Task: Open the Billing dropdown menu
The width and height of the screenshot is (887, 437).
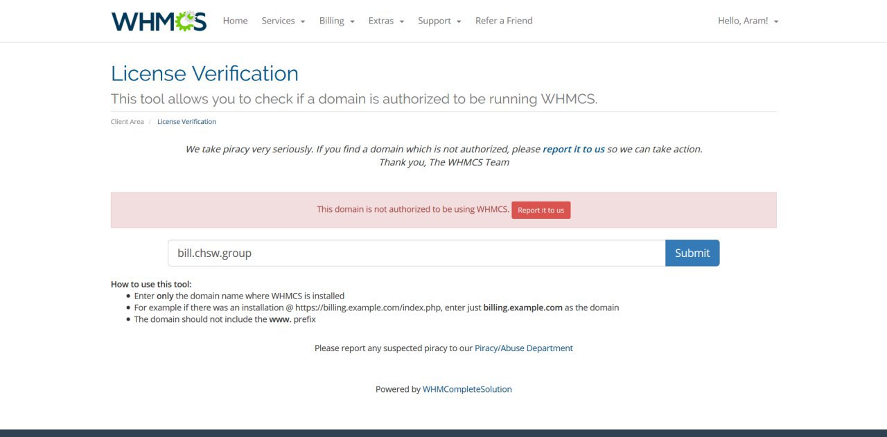Action: pyautogui.click(x=337, y=21)
